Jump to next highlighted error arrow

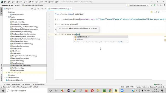(165, 12)
